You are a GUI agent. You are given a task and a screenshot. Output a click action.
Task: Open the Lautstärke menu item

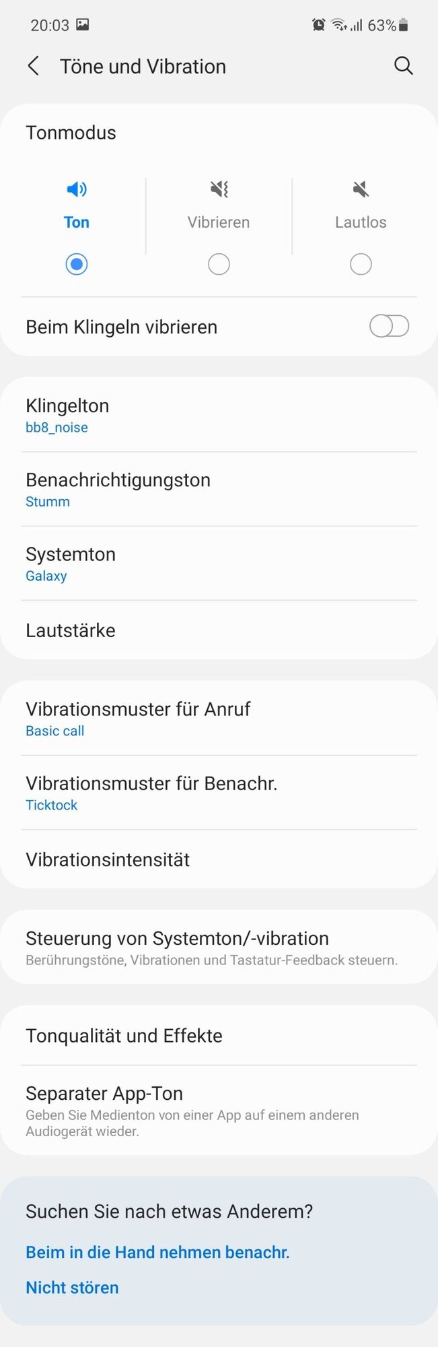pos(219,630)
